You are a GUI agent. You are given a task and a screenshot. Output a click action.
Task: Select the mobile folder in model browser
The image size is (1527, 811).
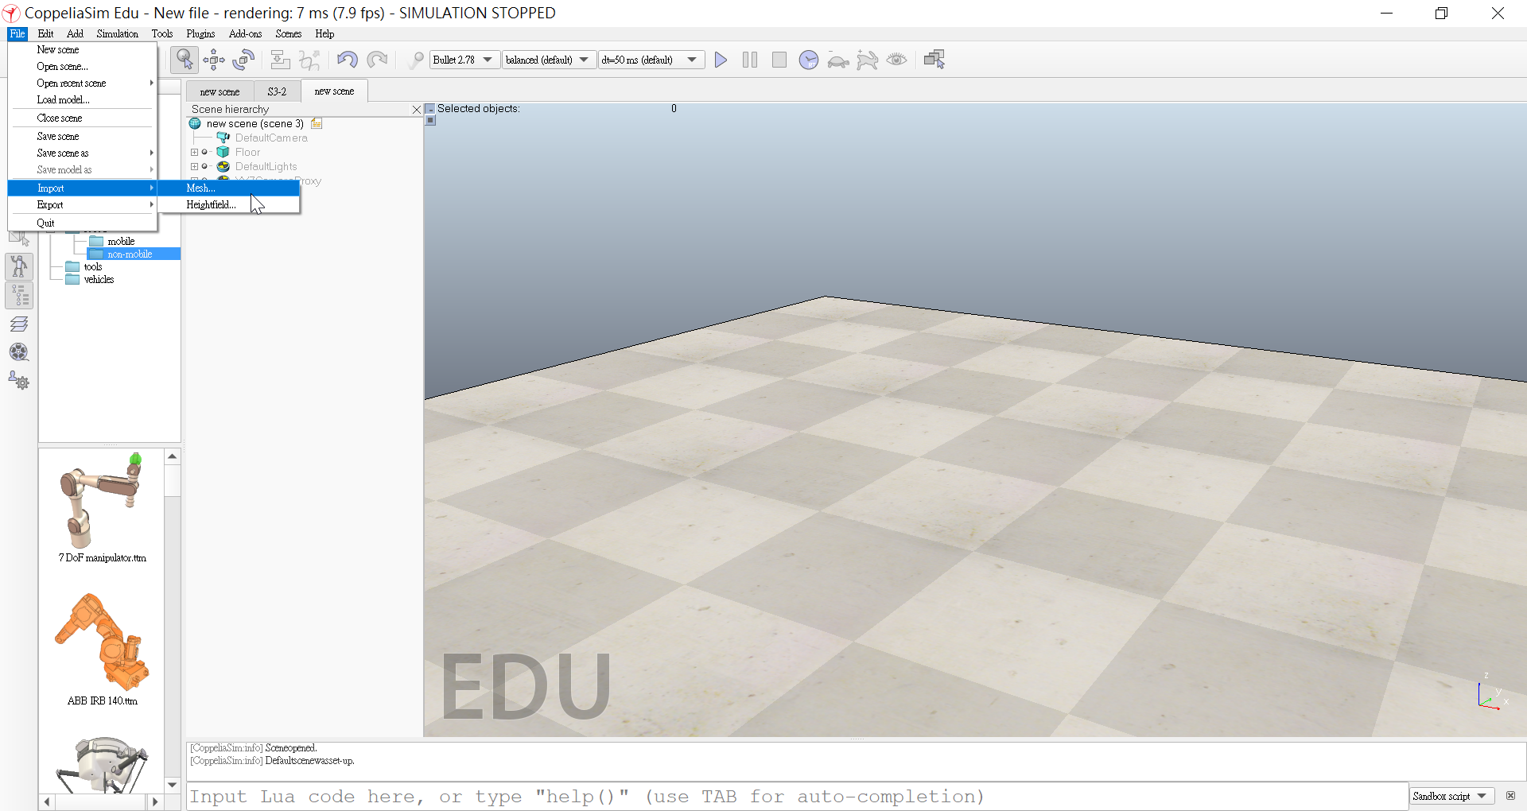[x=121, y=241]
